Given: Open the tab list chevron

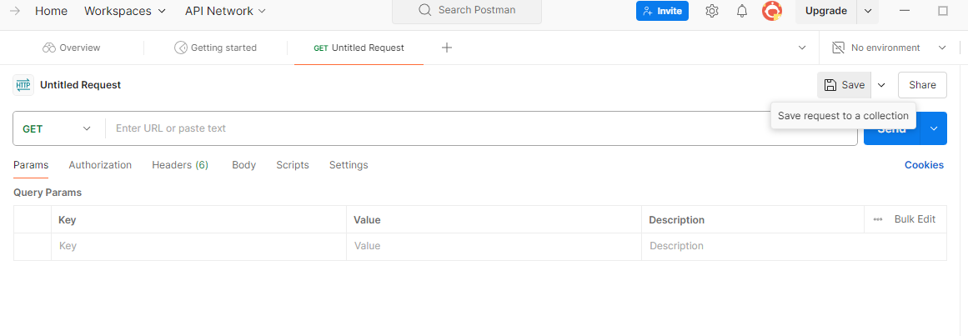Looking at the screenshot, I should tap(802, 48).
